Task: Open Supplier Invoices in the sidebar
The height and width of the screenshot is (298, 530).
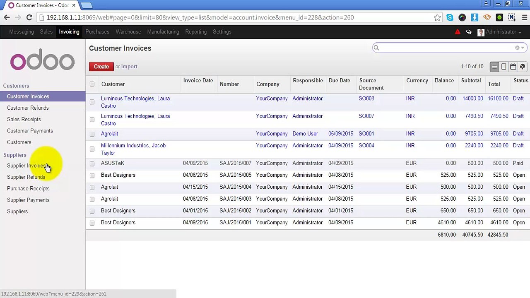Action: [26, 166]
